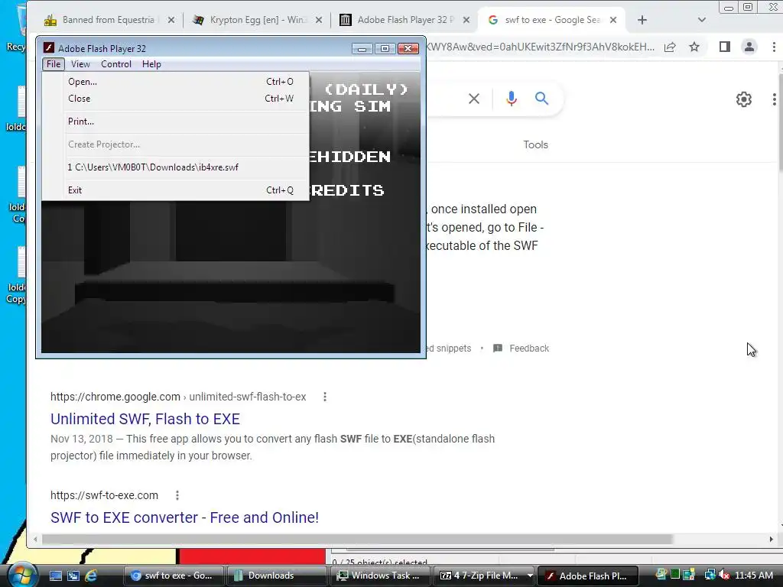This screenshot has height=587, width=783.
Task: Close the Adobe Flash Player 32 browser tab
Action: (x=466, y=20)
